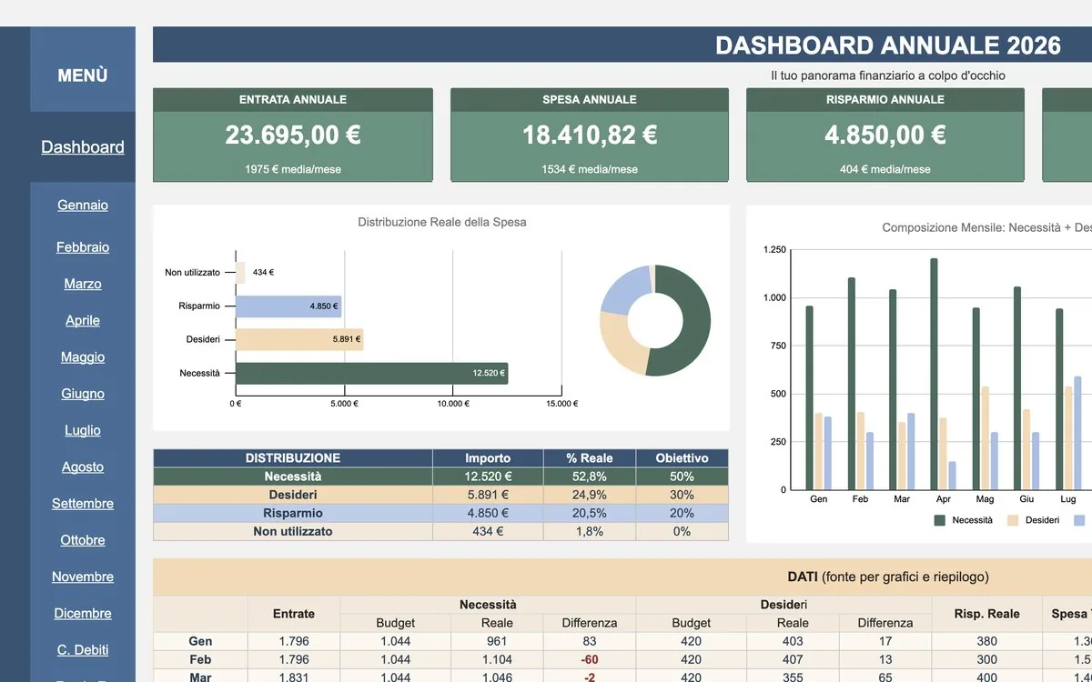Screen dimensions: 1092x682
Task: Click the 1975 € media/mese text
Action: point(293,169)
